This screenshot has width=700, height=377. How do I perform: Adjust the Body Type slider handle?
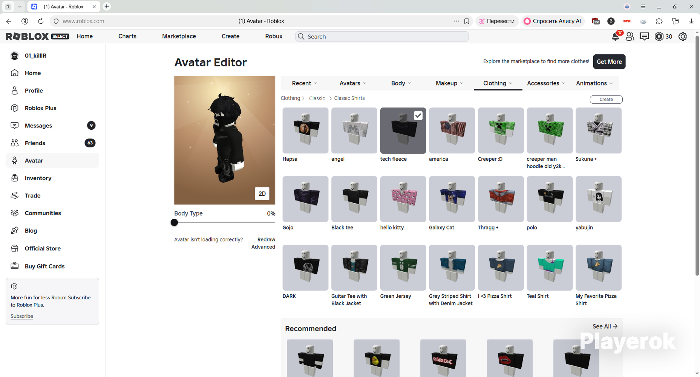tap(174, 222)
